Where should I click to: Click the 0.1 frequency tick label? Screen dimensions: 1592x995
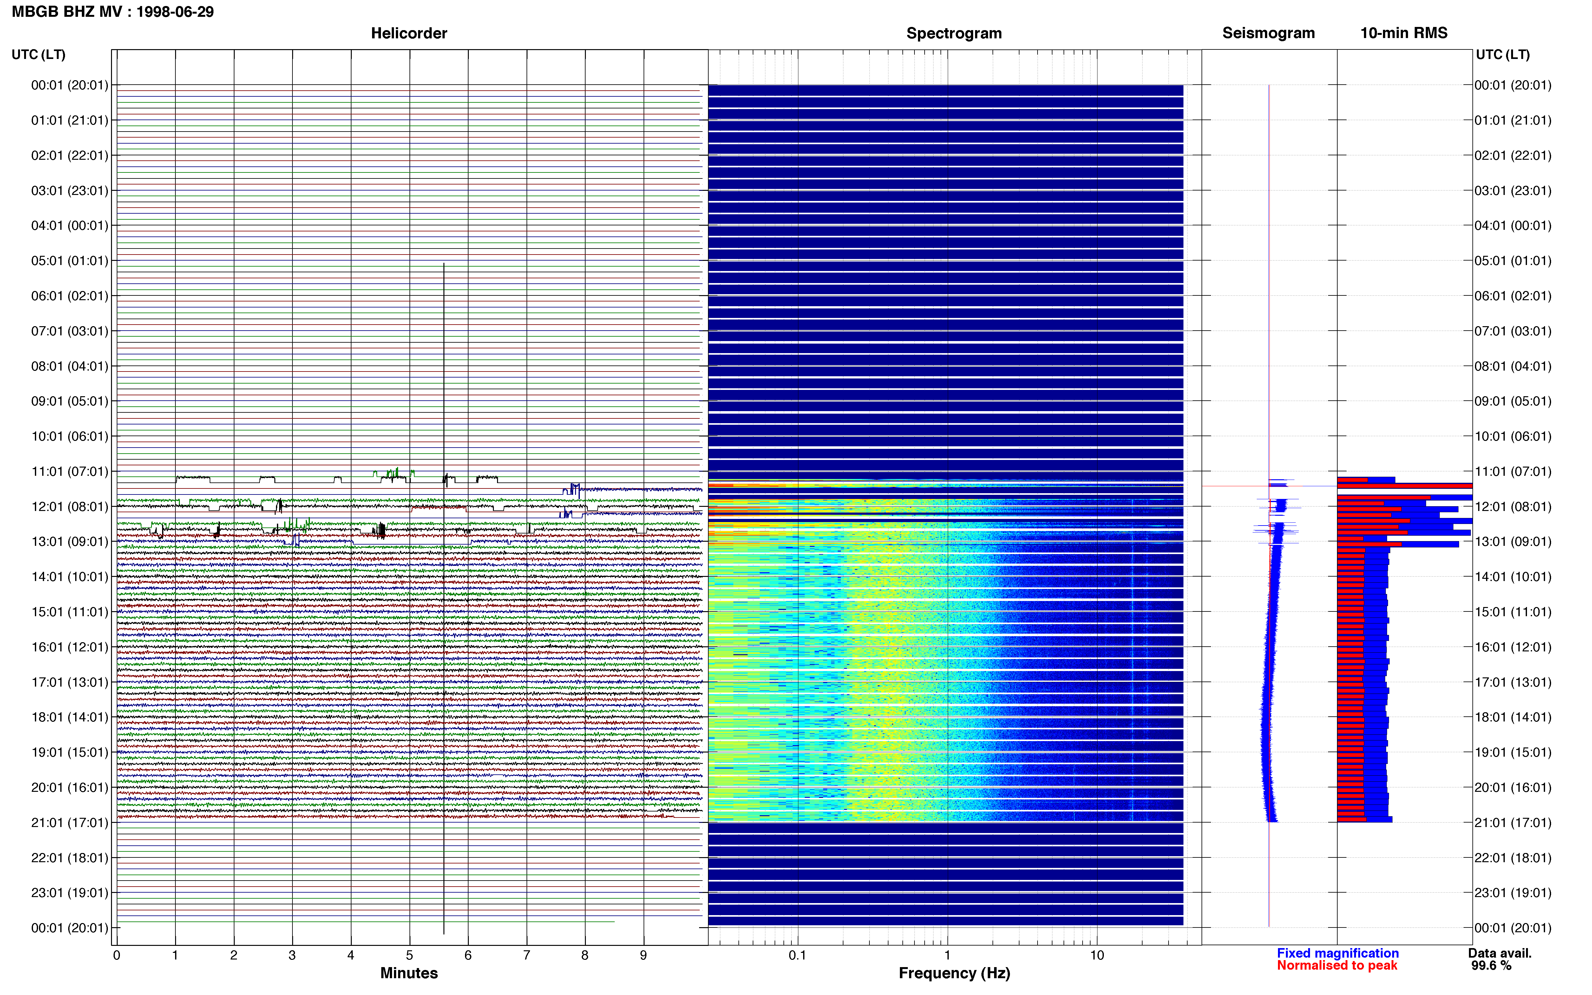click(798, 955)
